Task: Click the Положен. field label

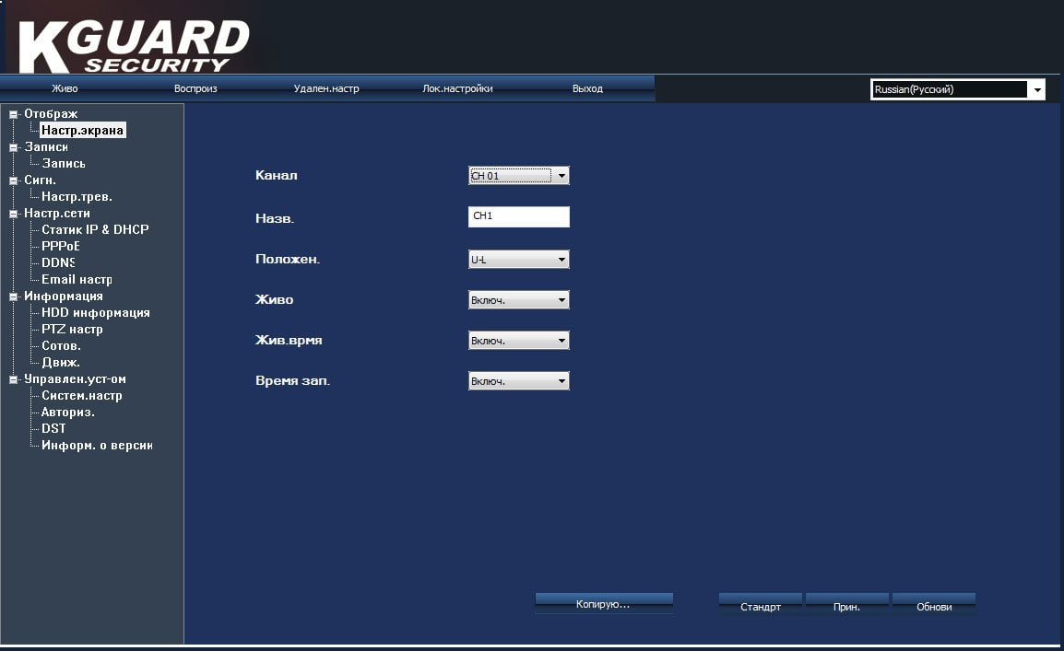Action: tap(288, 260)
